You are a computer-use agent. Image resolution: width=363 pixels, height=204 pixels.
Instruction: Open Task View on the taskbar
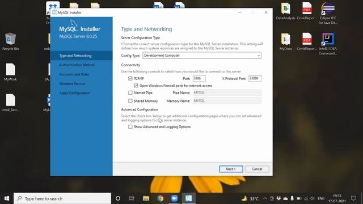pos(132,198)
